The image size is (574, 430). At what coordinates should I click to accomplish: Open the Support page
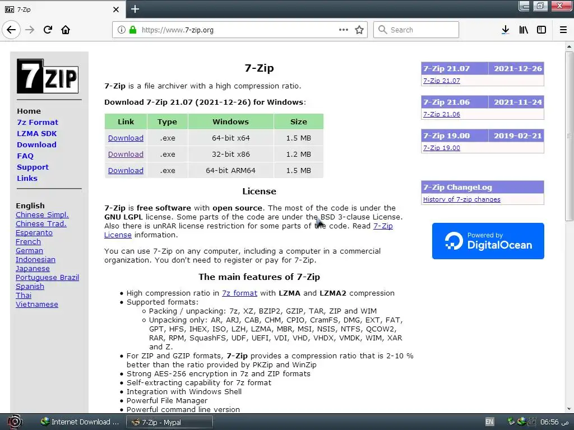(33, 167)
